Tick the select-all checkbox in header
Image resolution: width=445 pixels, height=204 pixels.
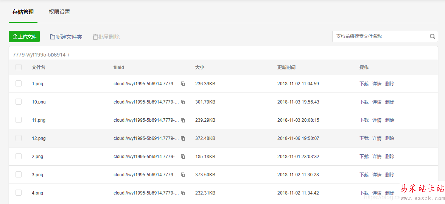(19, 67)
